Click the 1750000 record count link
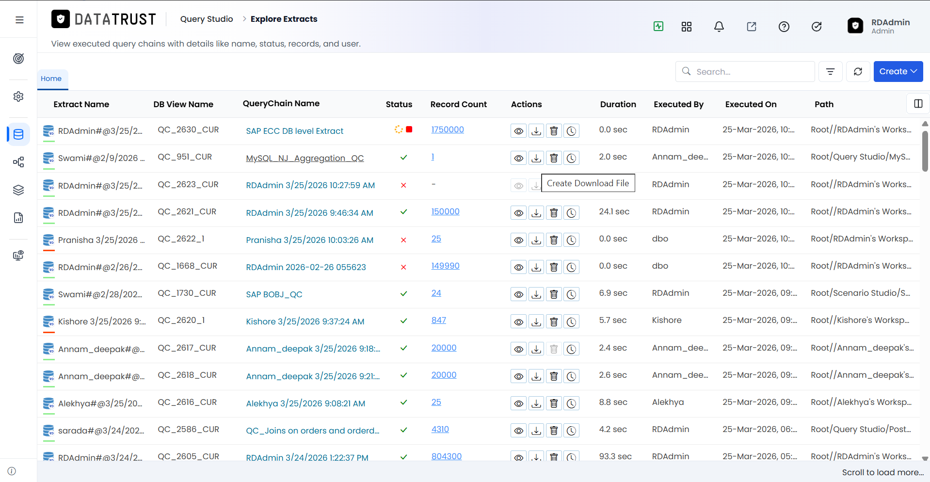The height and width of the screenshot is (482, 930). coord(448,129)
